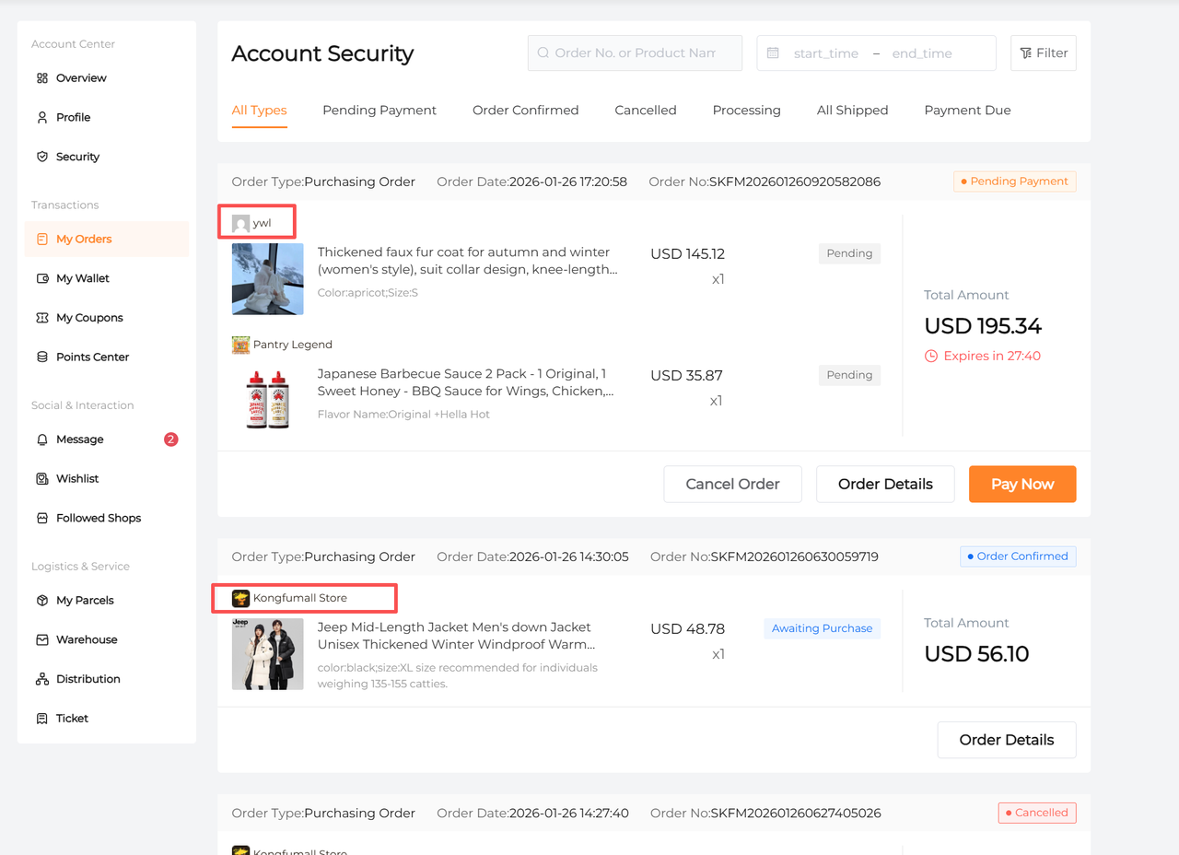Viewport: 1179px width, 855px height.
Task: Switch to the Cancelled tab
Action: point(645,111)
